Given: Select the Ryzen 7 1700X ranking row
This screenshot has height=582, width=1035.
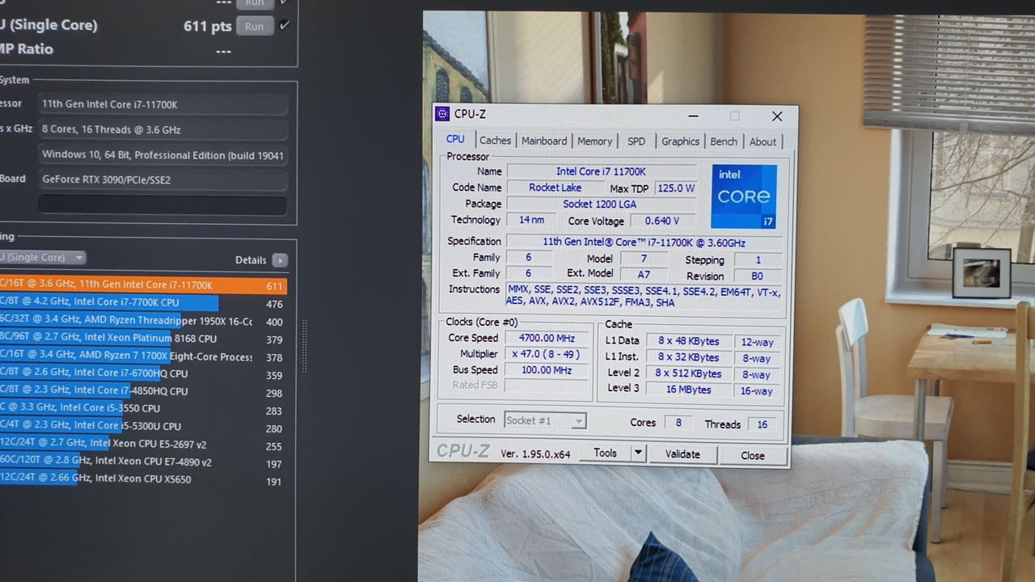Looking at the screenshot, I should [143, 356].
